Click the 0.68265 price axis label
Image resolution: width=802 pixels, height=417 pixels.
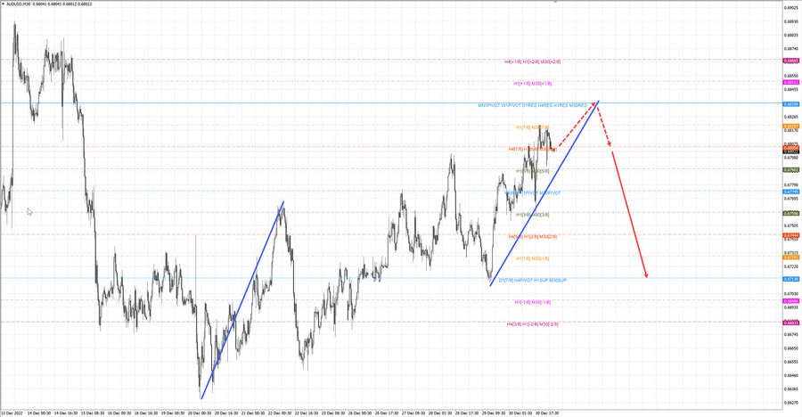click(x=791, y=117)
